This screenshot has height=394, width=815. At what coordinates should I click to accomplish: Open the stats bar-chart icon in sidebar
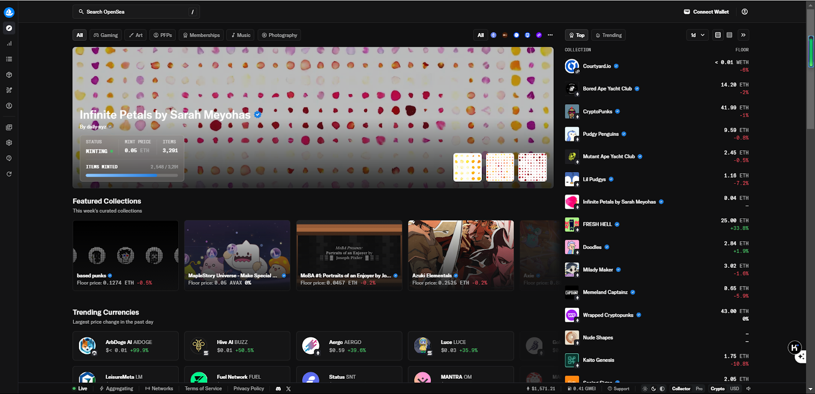tap(9, 44)
